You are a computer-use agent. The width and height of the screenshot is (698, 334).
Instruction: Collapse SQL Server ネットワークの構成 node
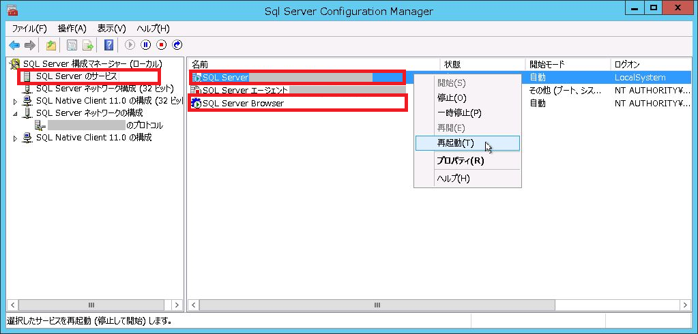coord(16,114)
